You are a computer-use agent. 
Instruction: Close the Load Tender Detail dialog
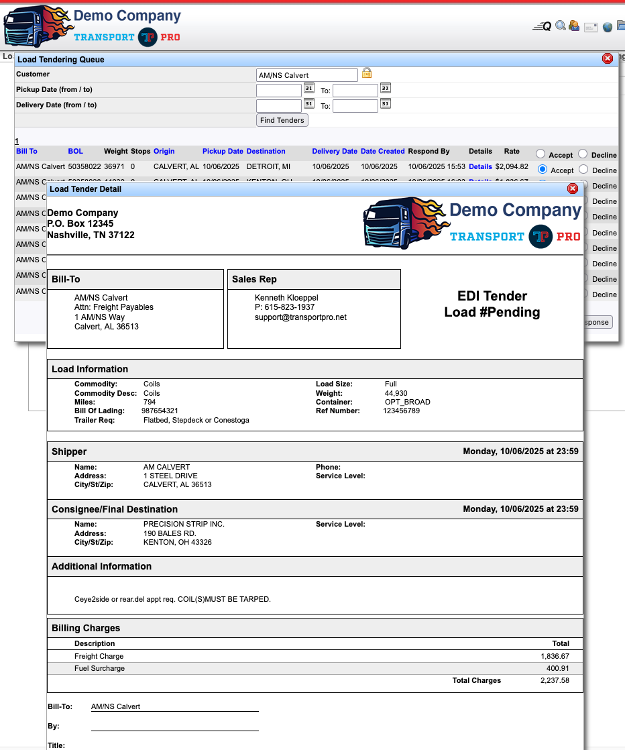coord(573,189)
